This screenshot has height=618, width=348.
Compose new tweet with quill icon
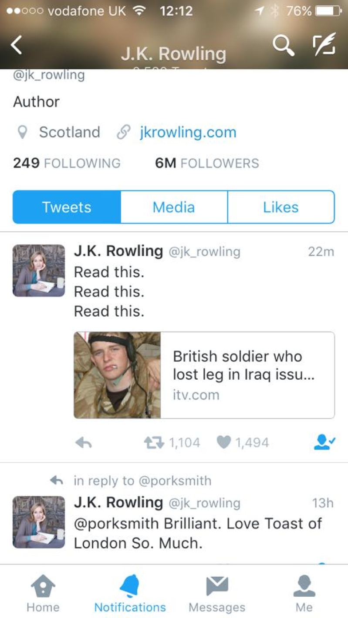323,44
